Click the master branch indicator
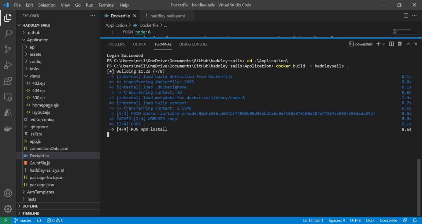Image resolution: width=422 pixels, height=224 pixels. click(x=23, y=220)
